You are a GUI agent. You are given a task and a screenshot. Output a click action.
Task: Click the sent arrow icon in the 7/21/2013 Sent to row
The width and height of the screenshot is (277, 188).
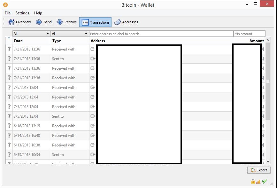tap(93, 59)
